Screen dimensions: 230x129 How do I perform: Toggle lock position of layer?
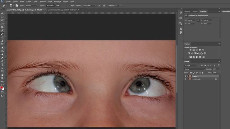coord(197,72)
